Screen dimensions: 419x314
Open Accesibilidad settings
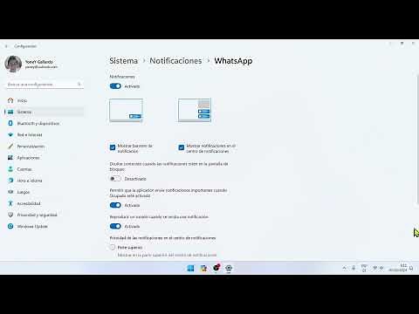[x=44, y=203]
